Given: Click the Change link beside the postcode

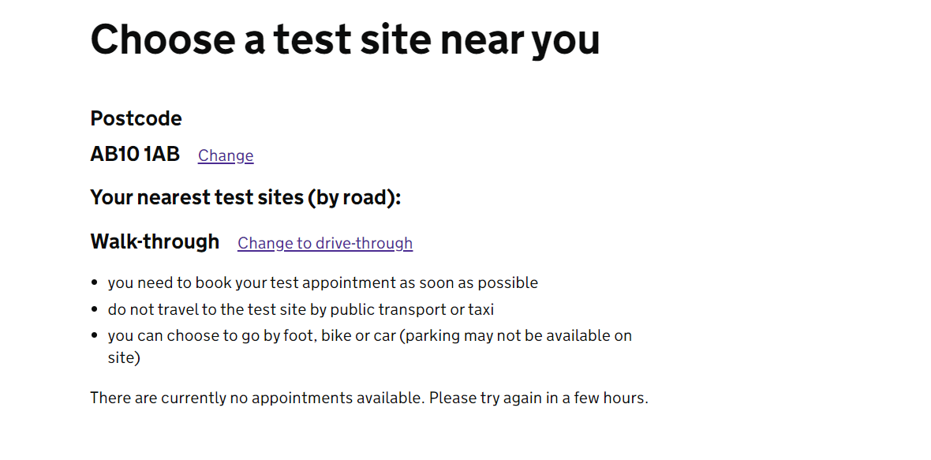Looking at the screenshot, I should (x=226, y=155).
